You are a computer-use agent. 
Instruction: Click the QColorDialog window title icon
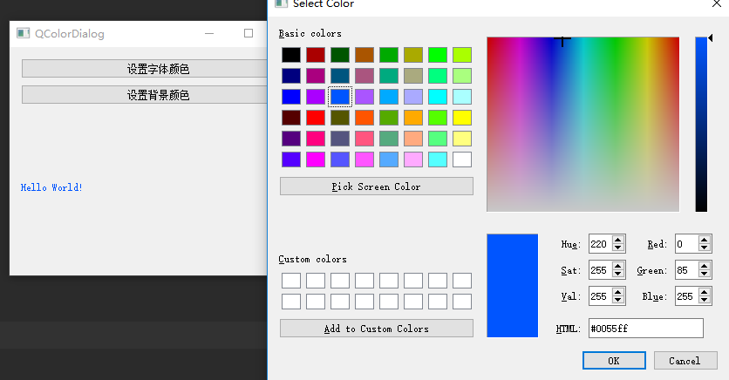click(23, 34)
